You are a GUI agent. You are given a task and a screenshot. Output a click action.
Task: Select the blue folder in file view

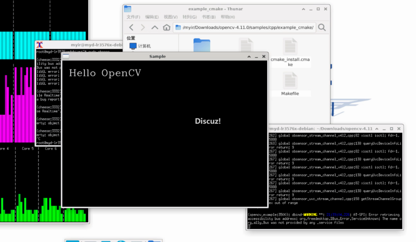tap(202, 45)
